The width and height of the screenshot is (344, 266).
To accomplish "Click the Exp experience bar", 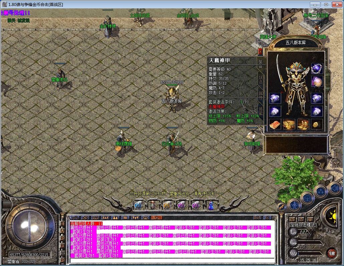I will (307, 243).
